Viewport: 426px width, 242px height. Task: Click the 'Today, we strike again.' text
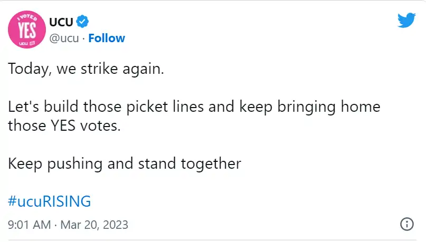pos(86,69)
